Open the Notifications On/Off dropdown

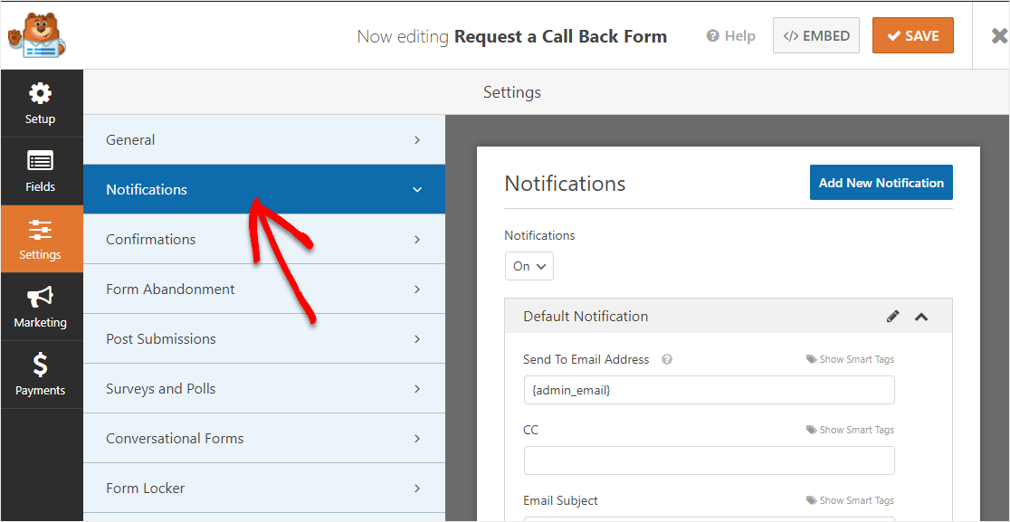[x=529, y=266]
